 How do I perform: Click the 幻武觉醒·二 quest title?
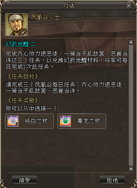(x=21, y=44)
